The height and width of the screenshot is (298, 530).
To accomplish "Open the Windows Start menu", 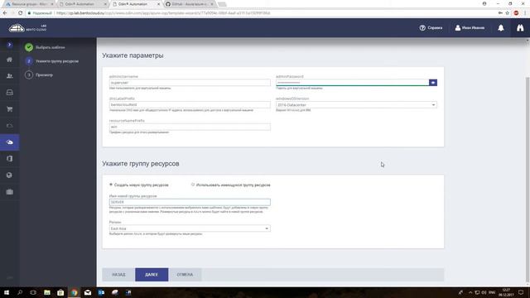I will click(x=6, y=292).
